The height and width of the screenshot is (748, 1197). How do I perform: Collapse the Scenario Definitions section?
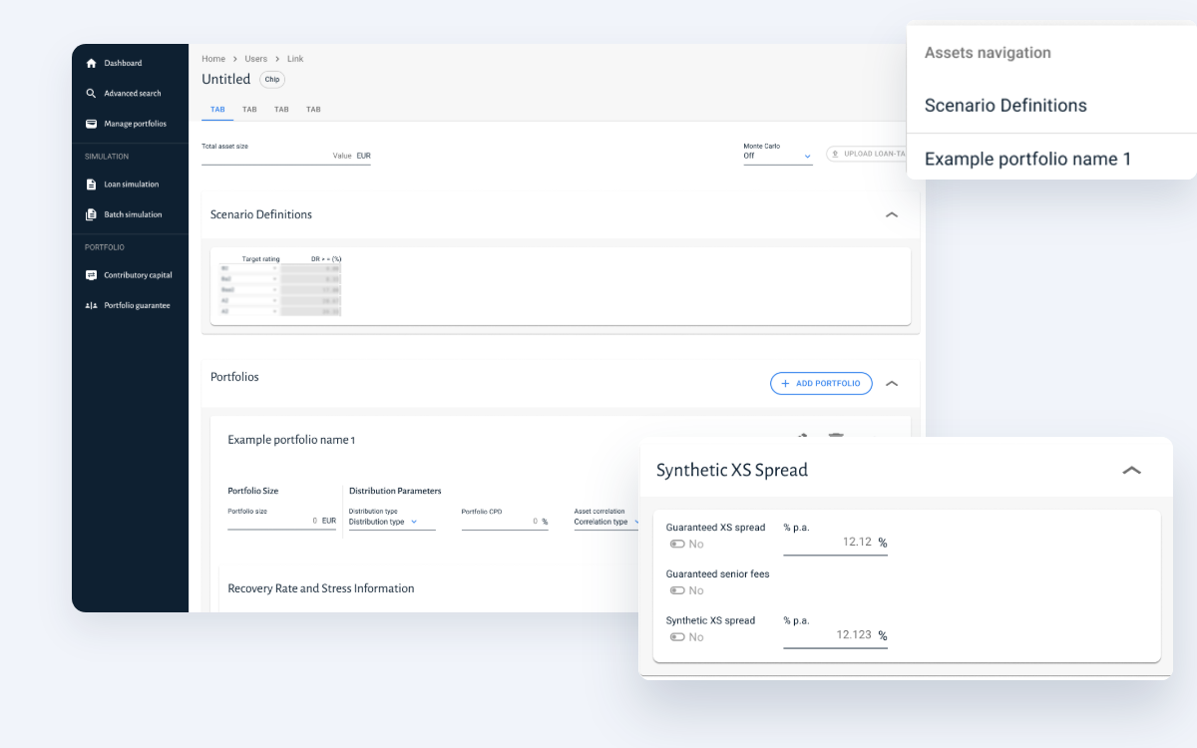click(892, 214)
